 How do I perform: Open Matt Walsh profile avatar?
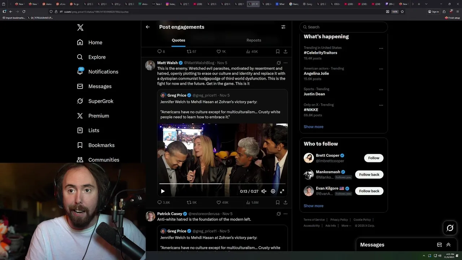point(150,65)
